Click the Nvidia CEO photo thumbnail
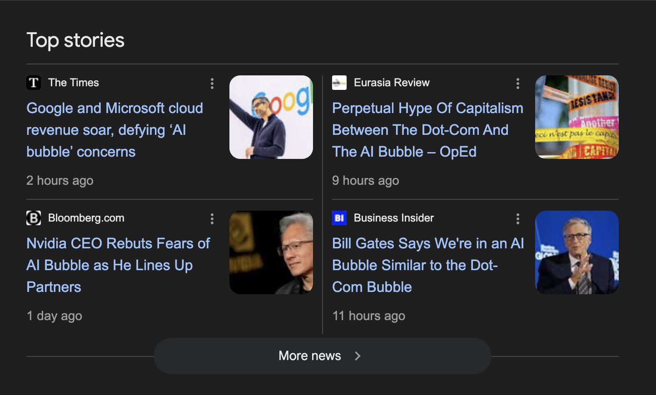The width and height of the screenshot is (656, 395). coord(271,252)
